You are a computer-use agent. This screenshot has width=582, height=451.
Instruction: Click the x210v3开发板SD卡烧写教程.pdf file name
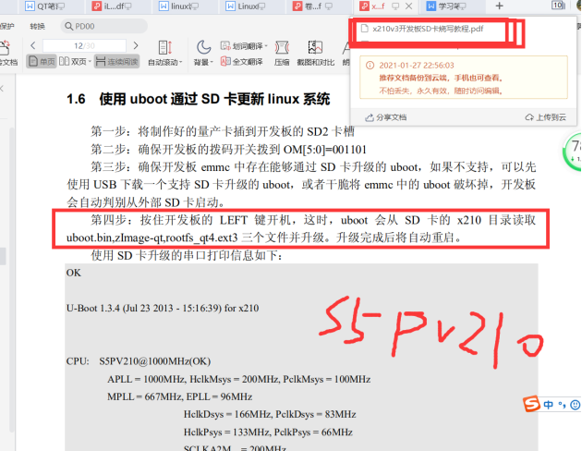[x=428, y=29]
